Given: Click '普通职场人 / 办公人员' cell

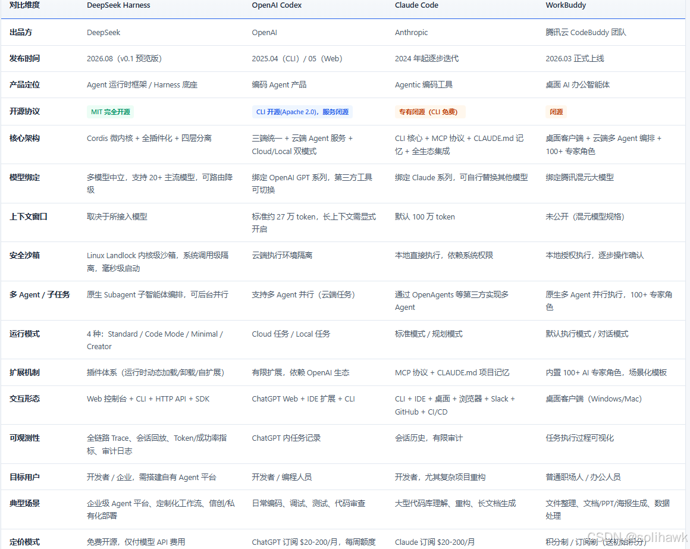Looking at the screenshot, I should (583, 477).
